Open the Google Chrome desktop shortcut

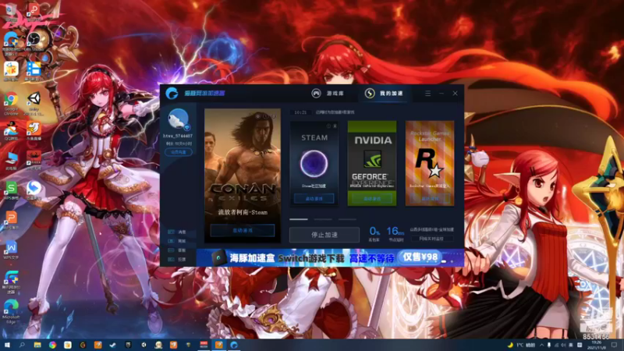click(11, 102)
